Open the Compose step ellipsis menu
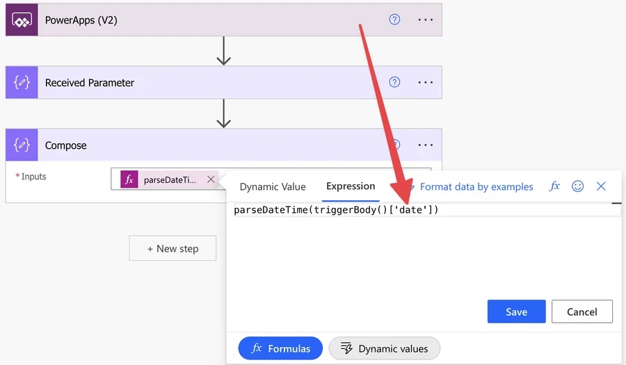Screen dimensions: 626x365 (425, 145)
